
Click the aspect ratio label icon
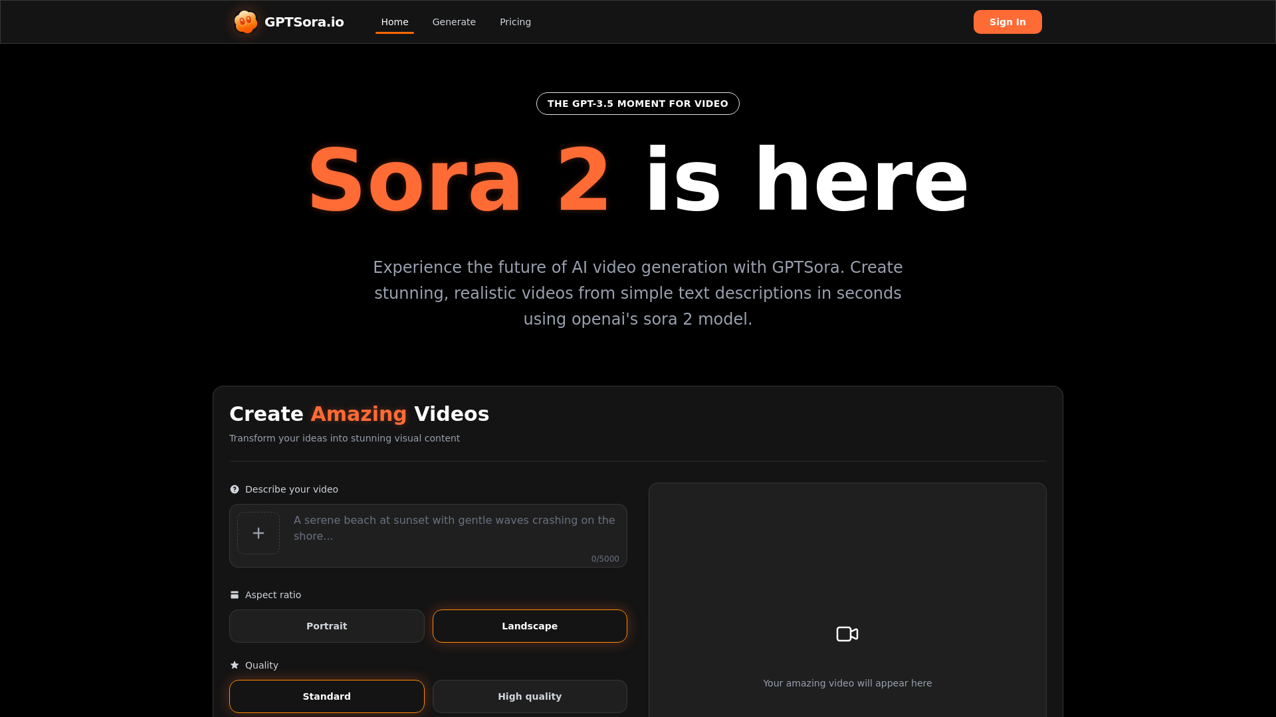tap(235, 595)
